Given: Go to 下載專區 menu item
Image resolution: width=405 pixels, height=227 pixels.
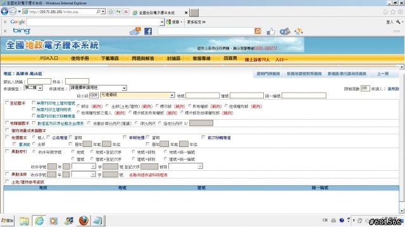Looking at the screenshot, I should [110, 59].
